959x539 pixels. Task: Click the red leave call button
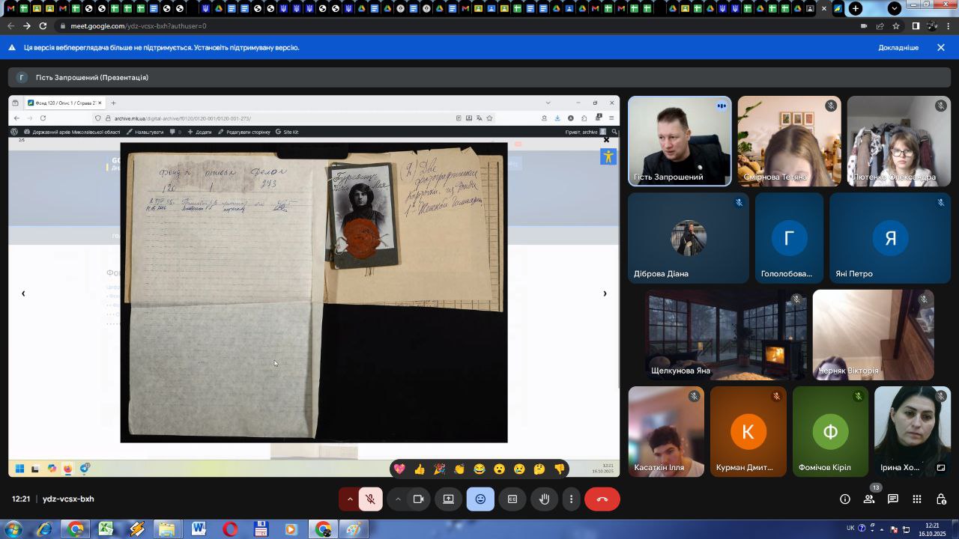602,499
